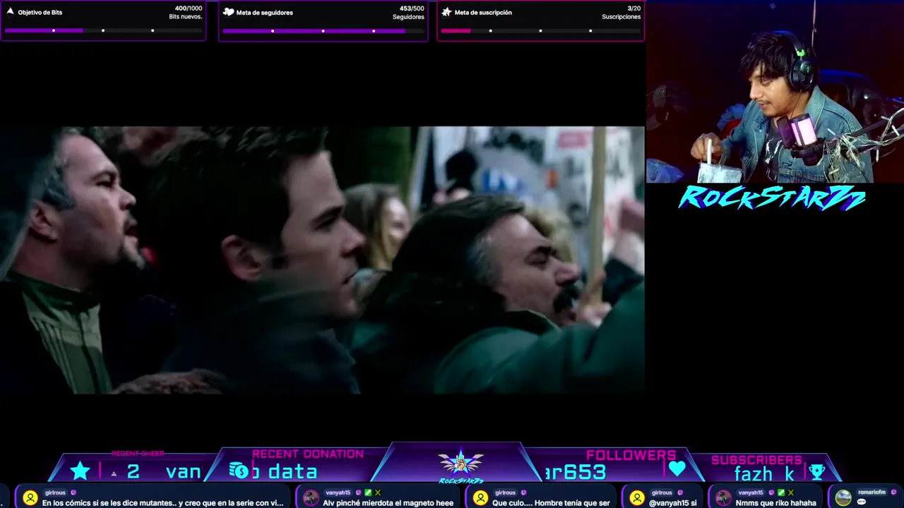
Task: Click the 'RECENT DONATION' heading
Action: click(x=308, y=454)
